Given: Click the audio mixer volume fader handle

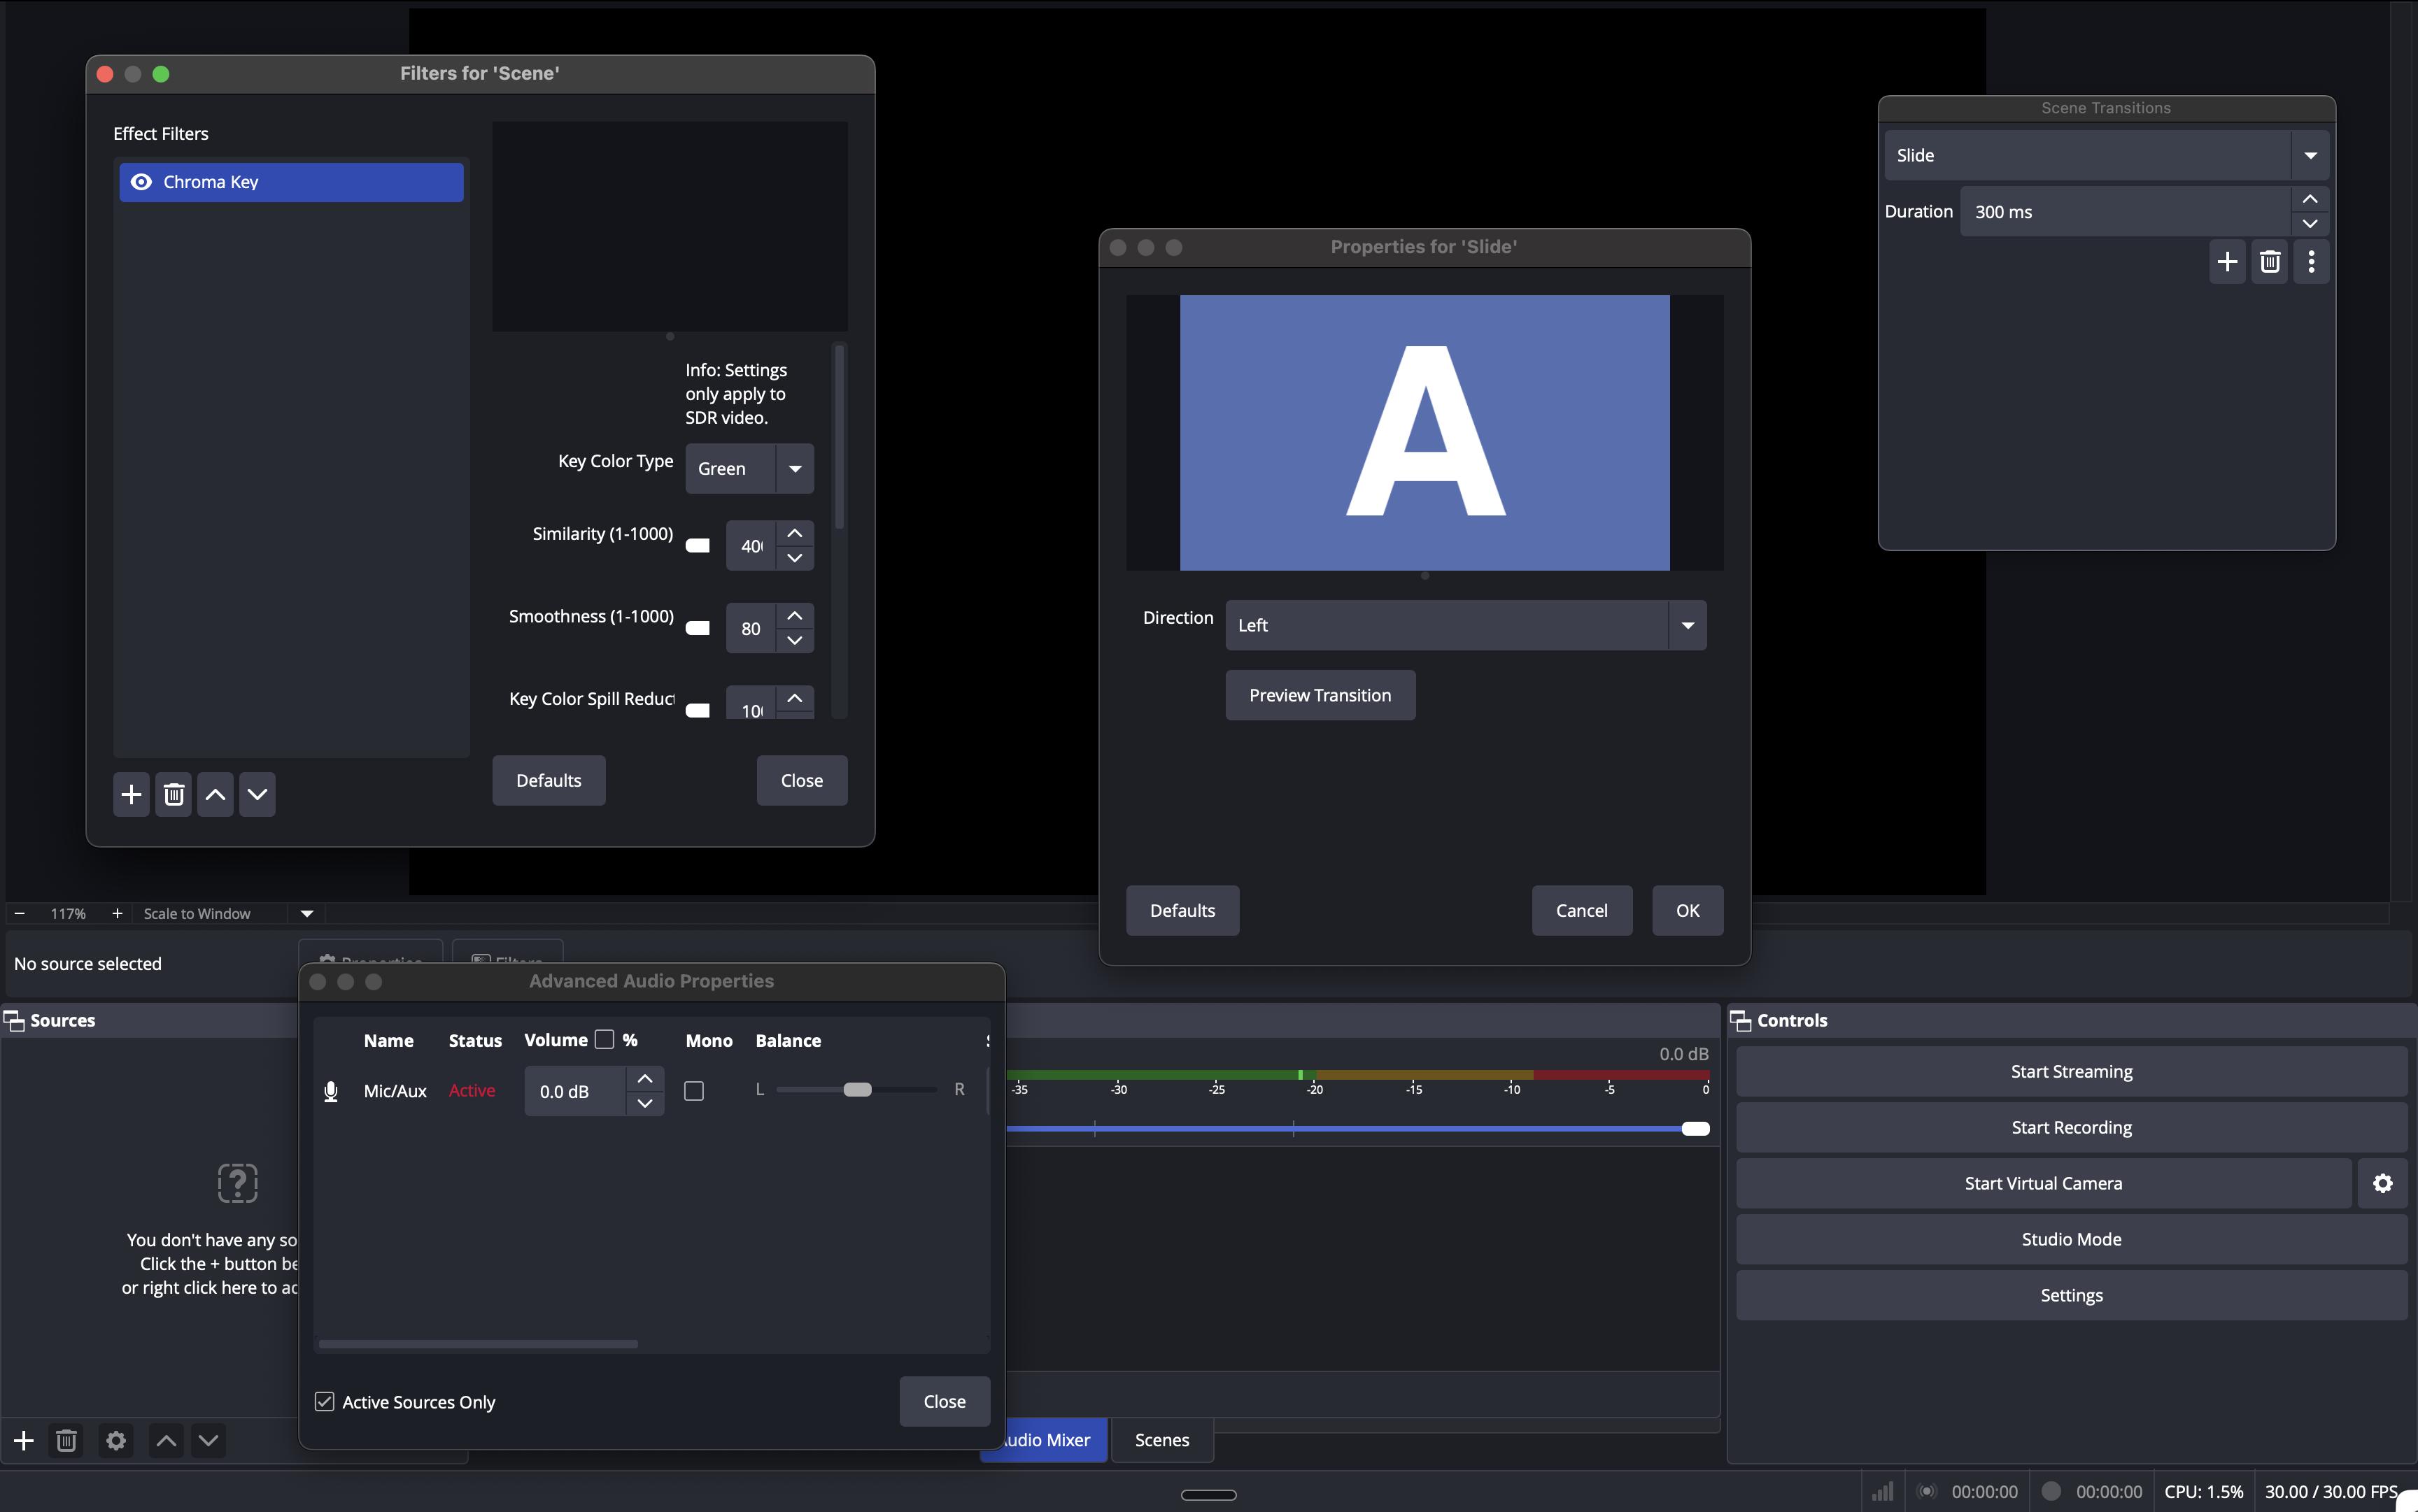Looking at the screenshot, I should [1696, 1128].
